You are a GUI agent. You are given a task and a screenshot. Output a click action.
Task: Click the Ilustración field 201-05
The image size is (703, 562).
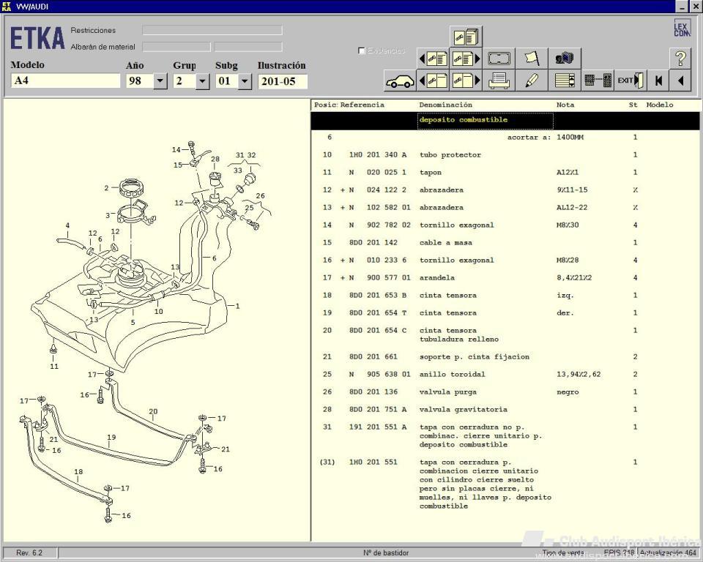click(283, 81)
